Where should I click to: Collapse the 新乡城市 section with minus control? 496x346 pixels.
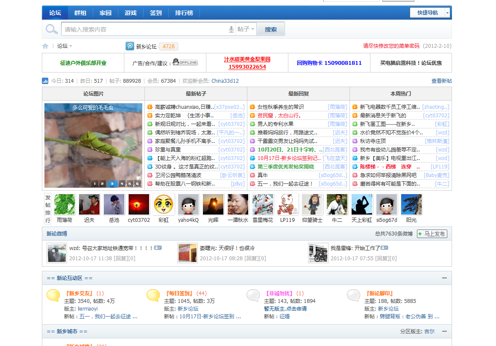pyautogui.click(x=444, y=331)
